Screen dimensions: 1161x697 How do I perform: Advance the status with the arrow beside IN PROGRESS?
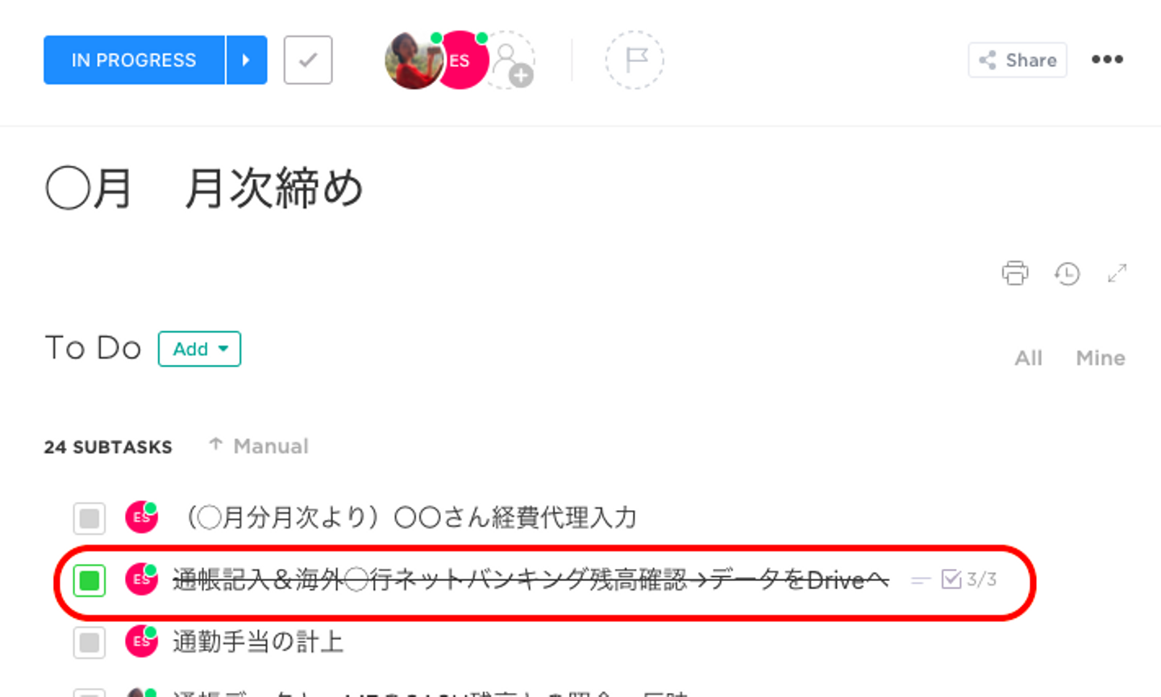tap(247, 60)
